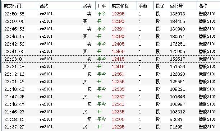Select the trade at 22:50:05
Screen dimensions: 220x131
pyautogui.click(x=111, y=22)
